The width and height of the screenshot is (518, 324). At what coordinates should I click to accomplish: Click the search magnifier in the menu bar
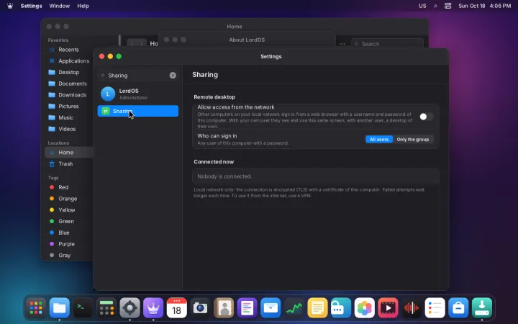tap(435, 6)
